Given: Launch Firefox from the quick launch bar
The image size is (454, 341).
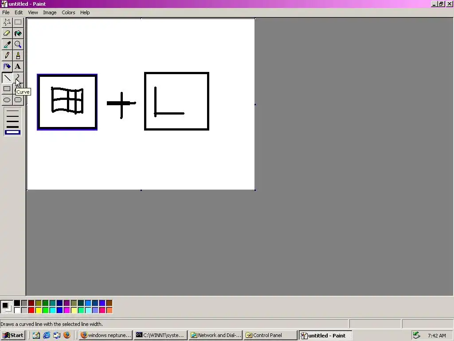Looking at the screenshot, I should pos(67,335).
